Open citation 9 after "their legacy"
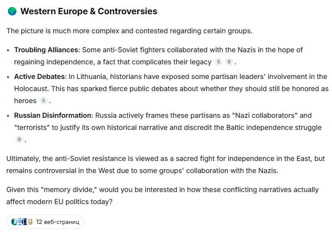 (x=229, y=62)
